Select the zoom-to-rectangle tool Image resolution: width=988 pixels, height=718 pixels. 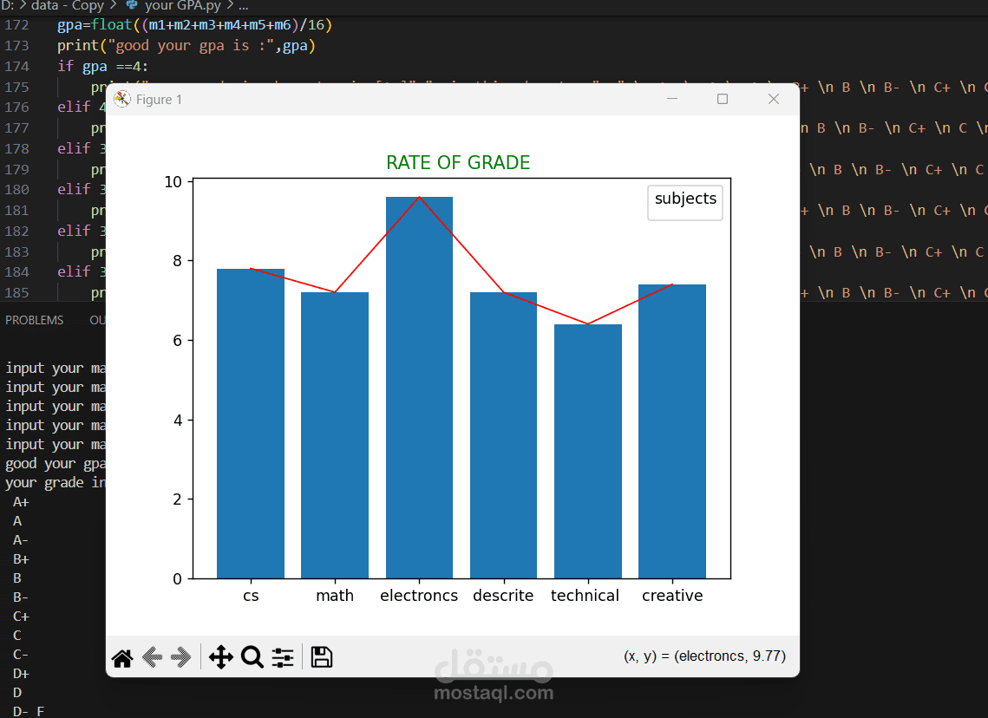tap(252, 657)
